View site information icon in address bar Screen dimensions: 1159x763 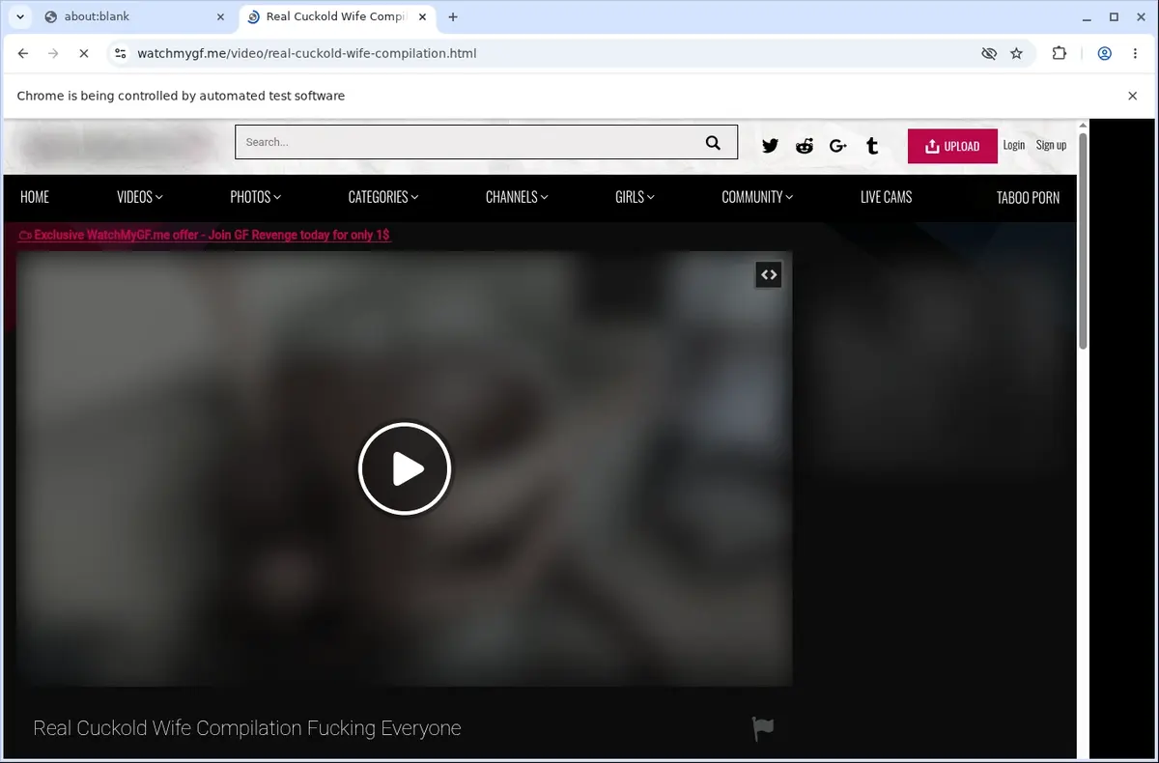(x=119, y=54)
